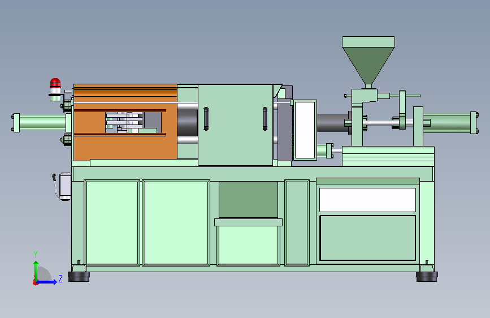The width and height of the screenshot is (490, 318).
Task: Select the stacked plates under injection unit
Action: [x=388, y=156]
